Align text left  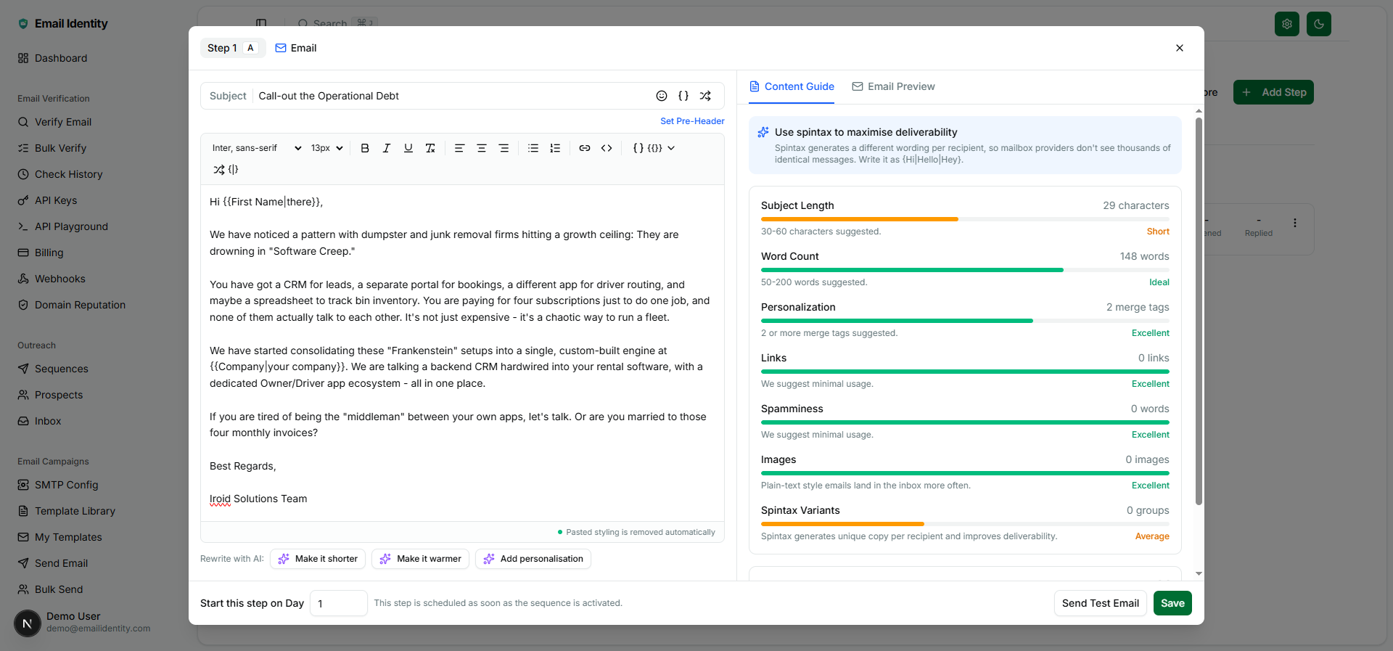(459, 148)
